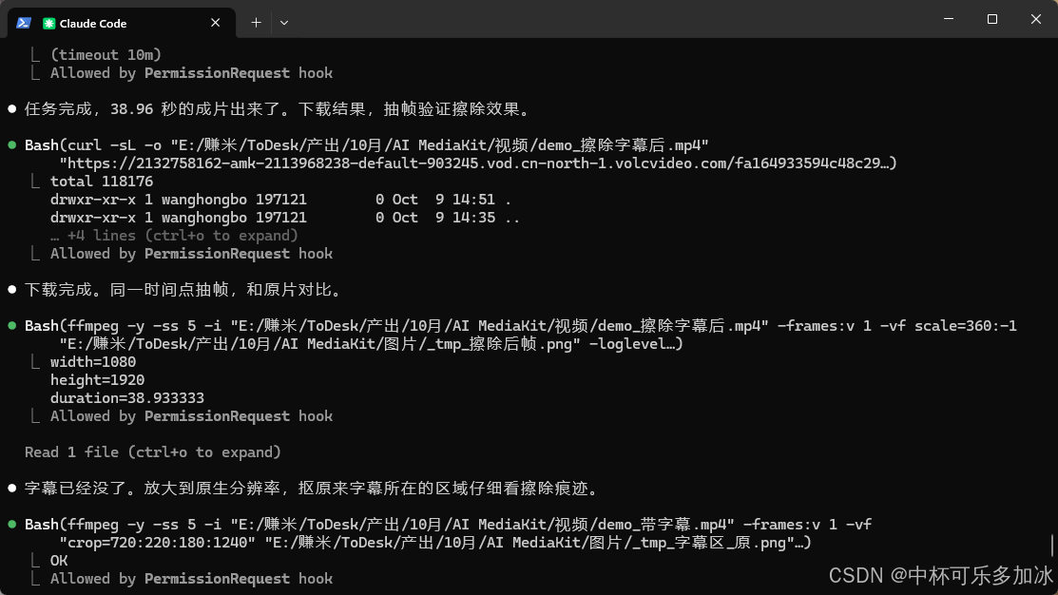Click the "total 118176" output line
1058x595 pixels.
click(x=101, y=182)
